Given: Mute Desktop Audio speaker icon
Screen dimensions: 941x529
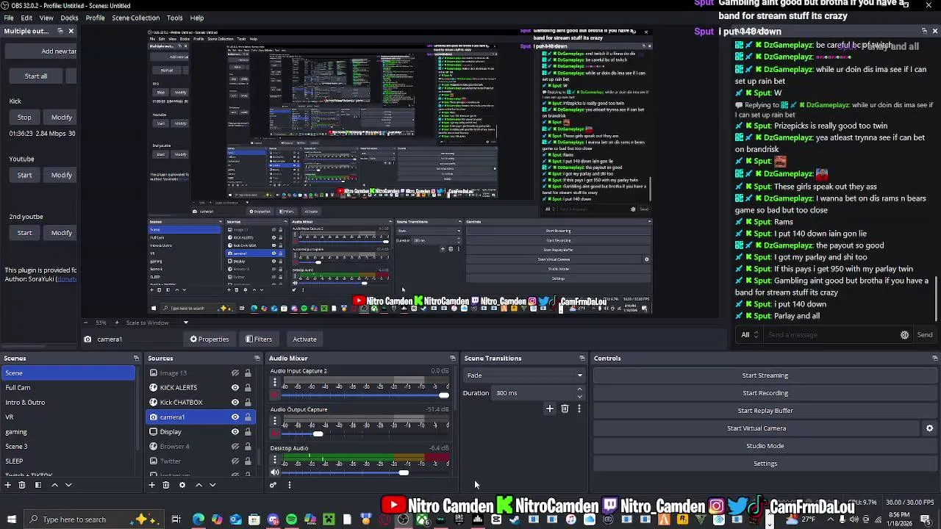Looking at the screenshot, I should click(x=275, y=472).
